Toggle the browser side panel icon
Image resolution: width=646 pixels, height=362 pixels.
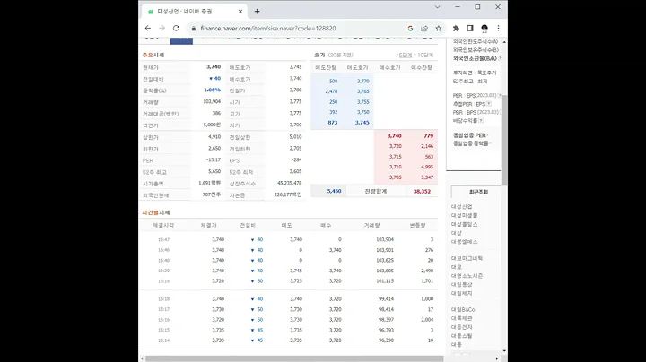point(470,29)
